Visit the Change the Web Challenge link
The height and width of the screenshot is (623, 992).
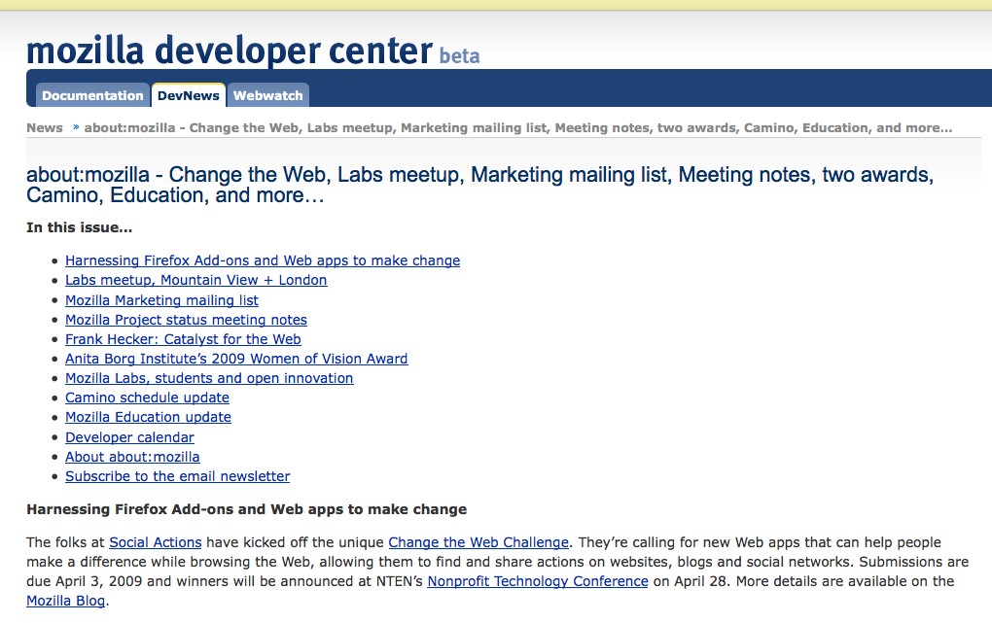coord(478,542)
